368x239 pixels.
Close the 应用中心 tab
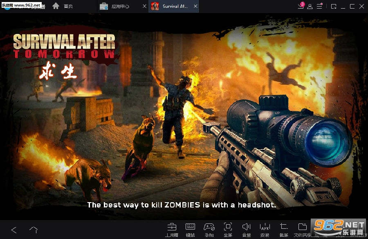(x=144, y=7)
